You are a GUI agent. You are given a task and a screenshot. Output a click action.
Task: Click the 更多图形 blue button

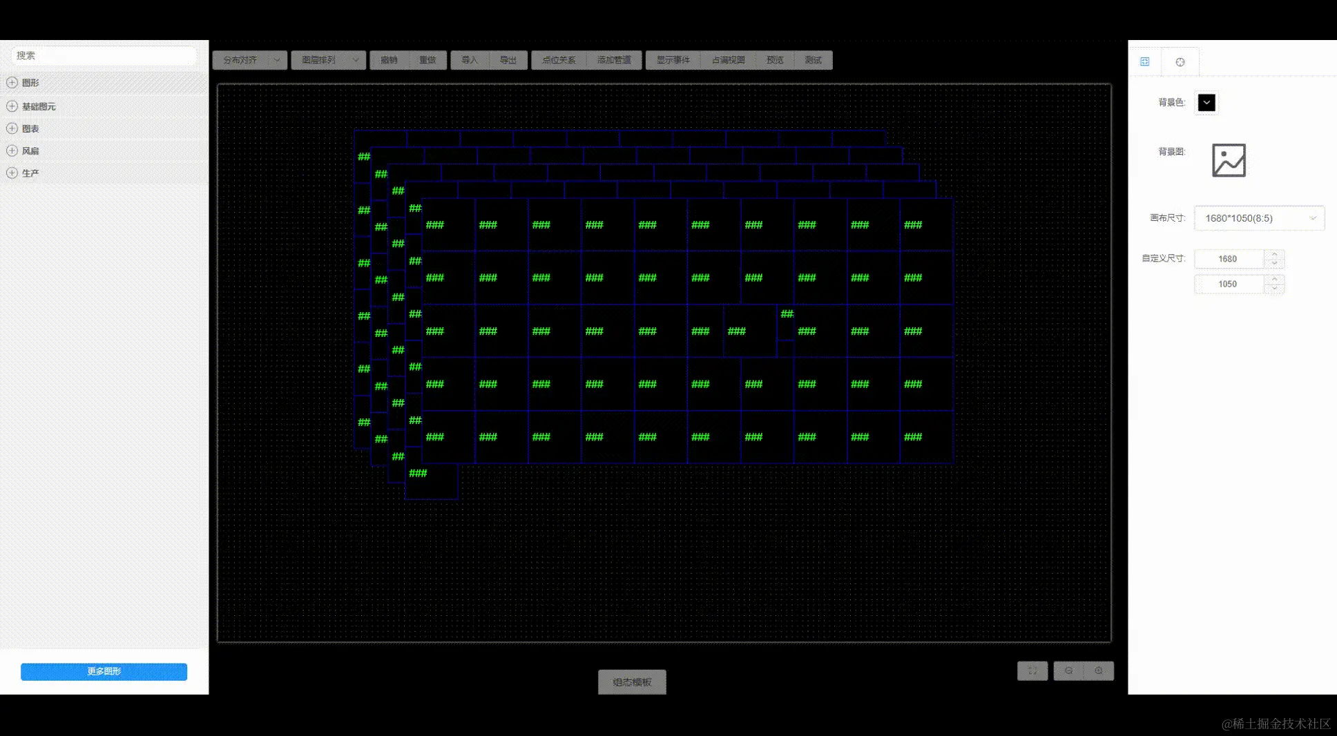click(x=104, y=671)
